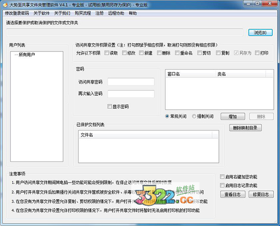Click the 修复日志 button
Image resolution: width=280 pixels, height=226 pixels.
[x=261, y=194]
